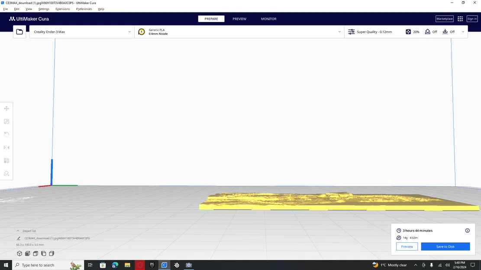
Task: Select the Rotate tool
Action: click(x=6, y=134)
